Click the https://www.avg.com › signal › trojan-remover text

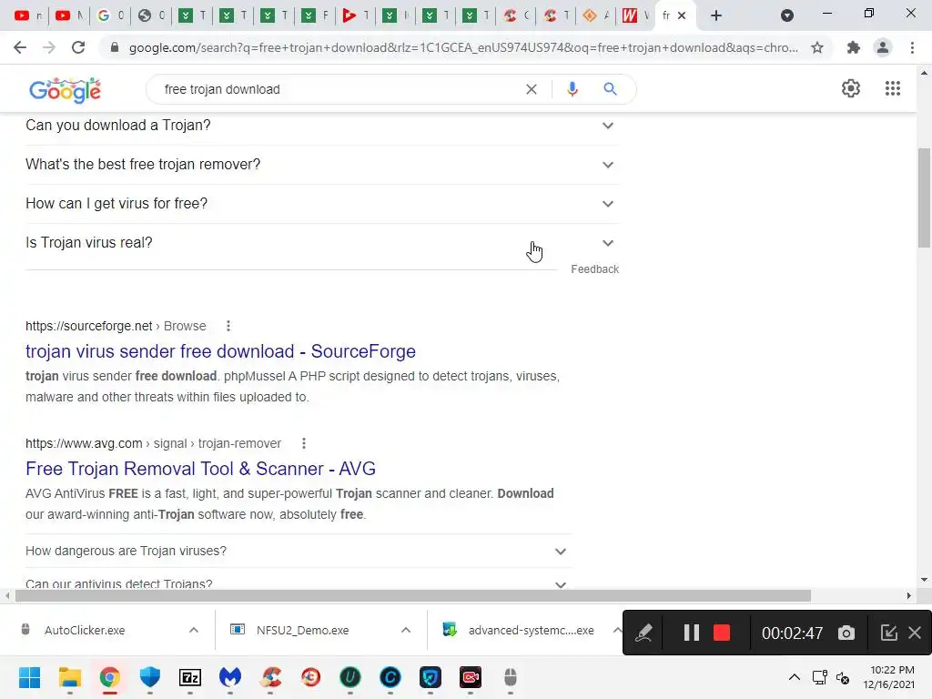click(x=153, y=443)
